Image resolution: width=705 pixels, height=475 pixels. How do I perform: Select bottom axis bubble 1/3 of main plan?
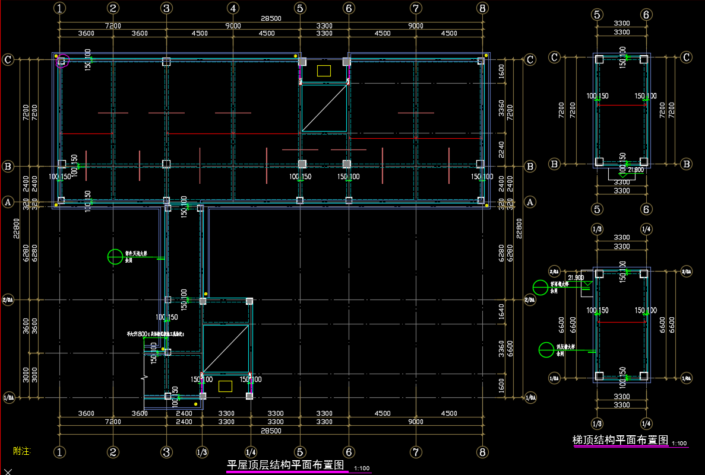[x=203, y=452]
